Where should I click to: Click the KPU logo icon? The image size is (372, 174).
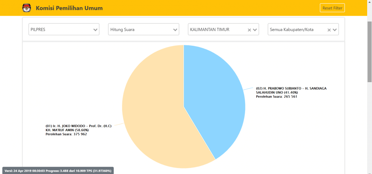click(27, 8)
